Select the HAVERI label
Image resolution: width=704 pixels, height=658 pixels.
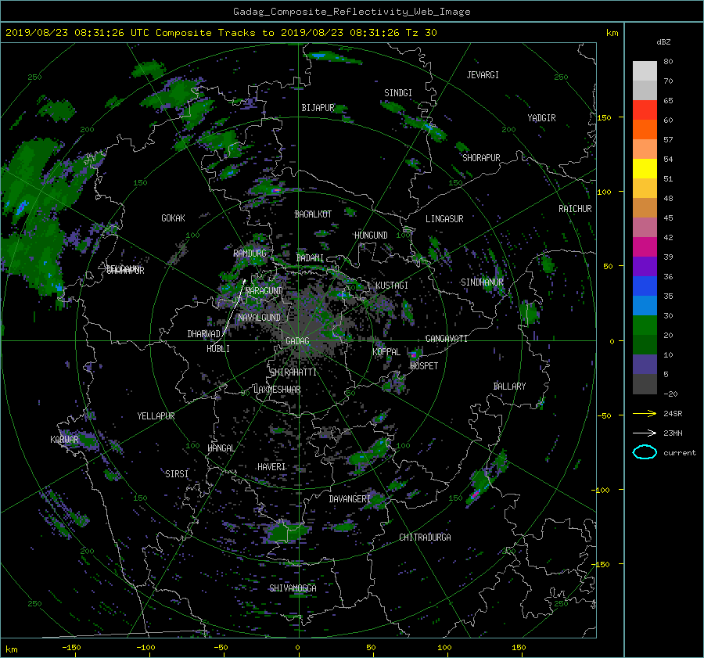271,467
